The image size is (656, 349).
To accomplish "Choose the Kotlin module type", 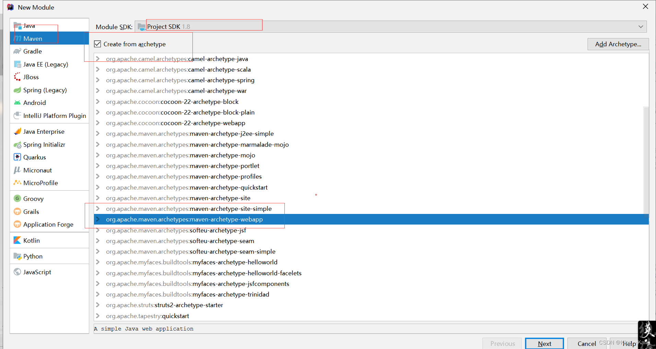I will point(49,240).
